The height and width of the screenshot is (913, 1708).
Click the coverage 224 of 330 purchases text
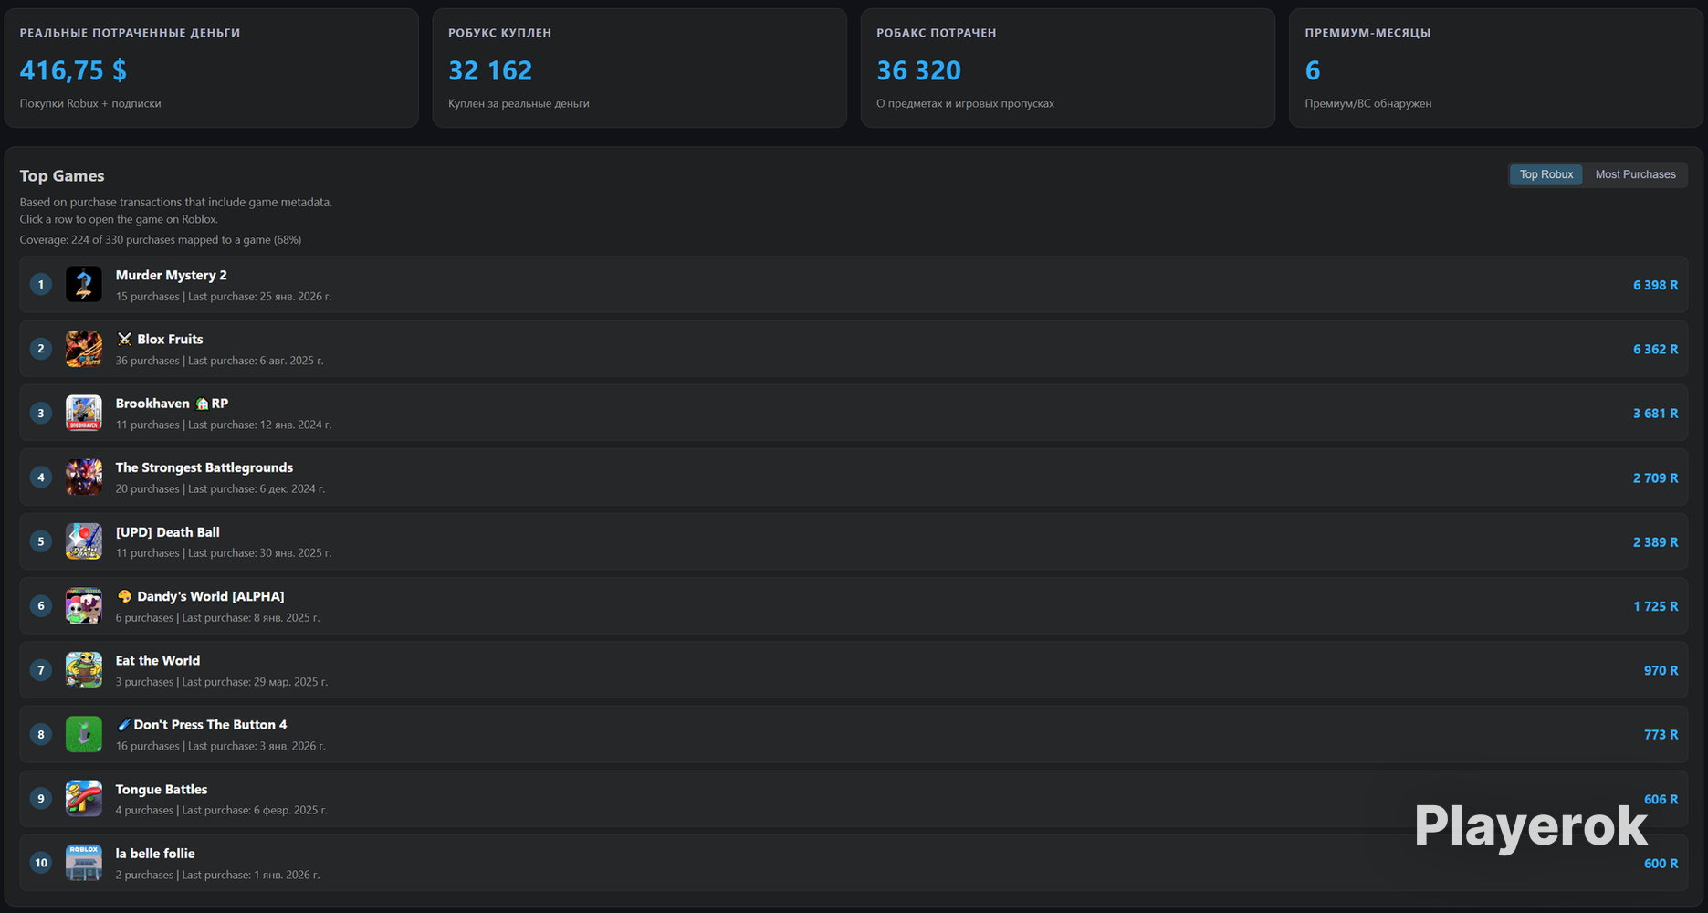pyautogui.click(x=161, y=240)
